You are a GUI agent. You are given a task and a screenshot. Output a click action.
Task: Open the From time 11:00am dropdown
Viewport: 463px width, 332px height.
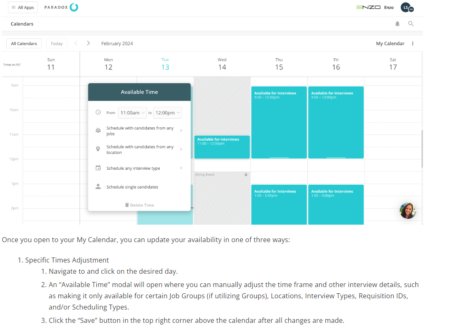click(x=133, y=113)
